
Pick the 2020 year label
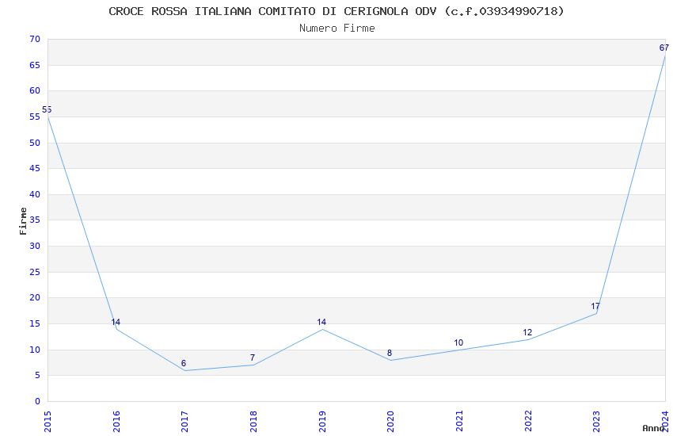(390, 422)
